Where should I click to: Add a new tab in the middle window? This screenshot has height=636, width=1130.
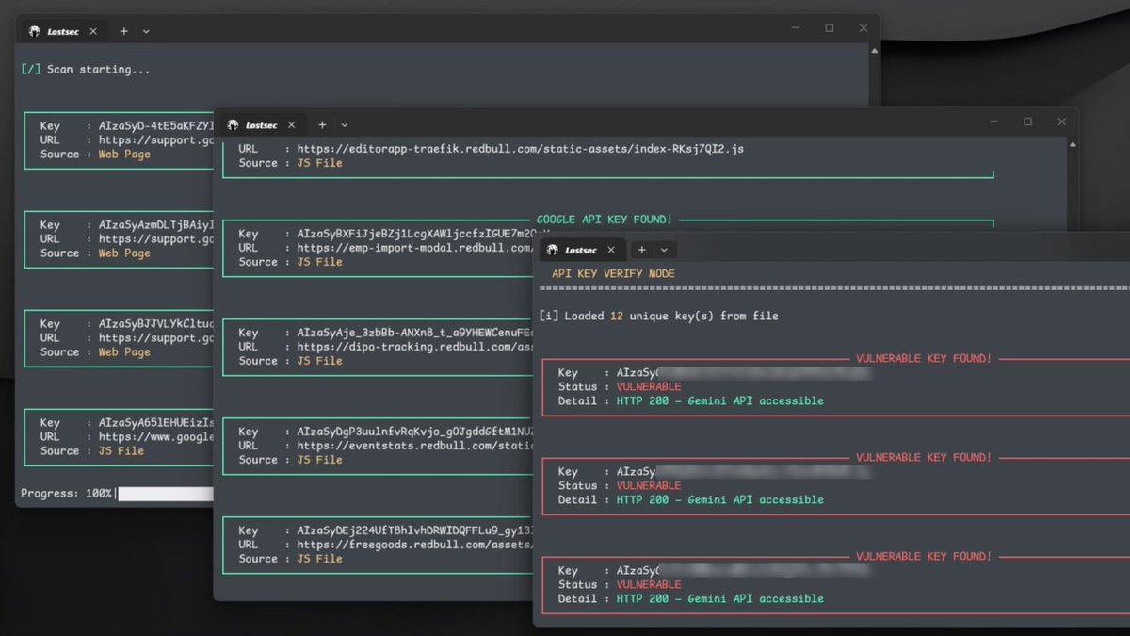pos(322,125)
